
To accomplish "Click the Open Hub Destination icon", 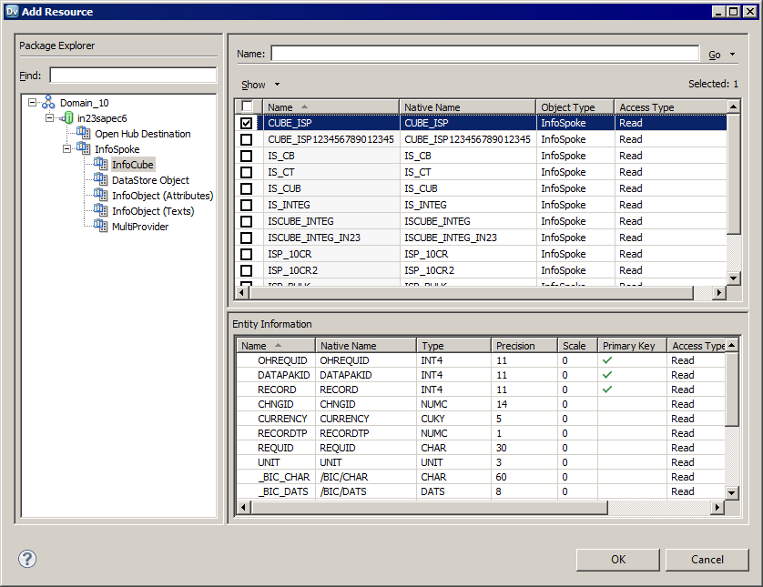I will 85,134.
